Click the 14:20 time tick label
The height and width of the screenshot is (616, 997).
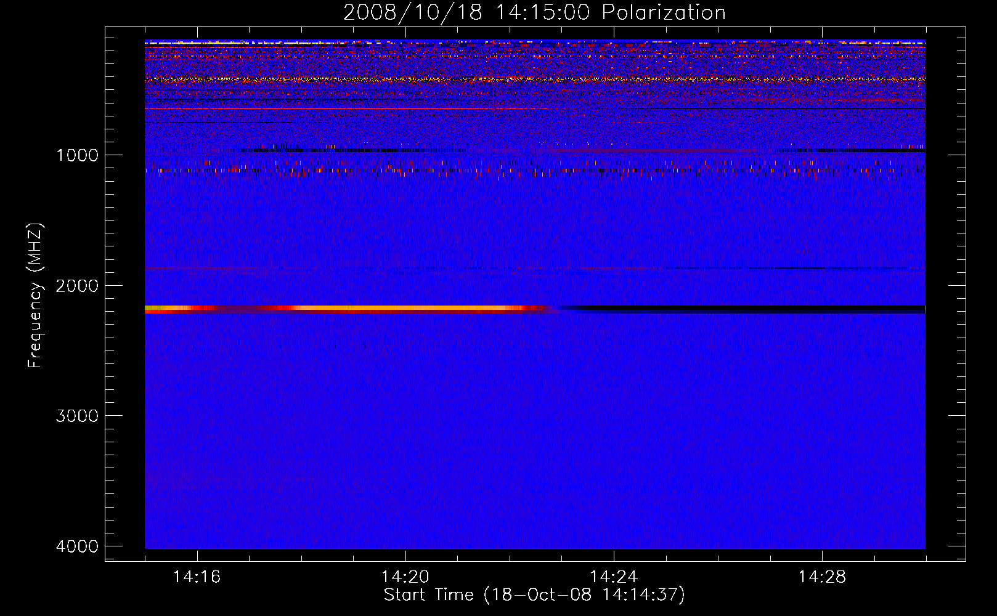[x=405, y=577]
